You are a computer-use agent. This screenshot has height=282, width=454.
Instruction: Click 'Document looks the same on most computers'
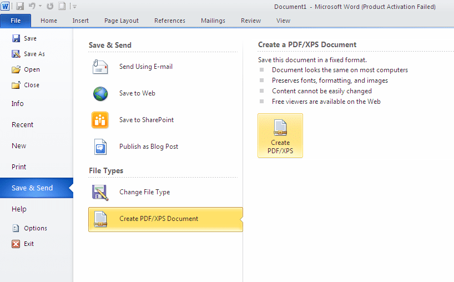(340, 70)
